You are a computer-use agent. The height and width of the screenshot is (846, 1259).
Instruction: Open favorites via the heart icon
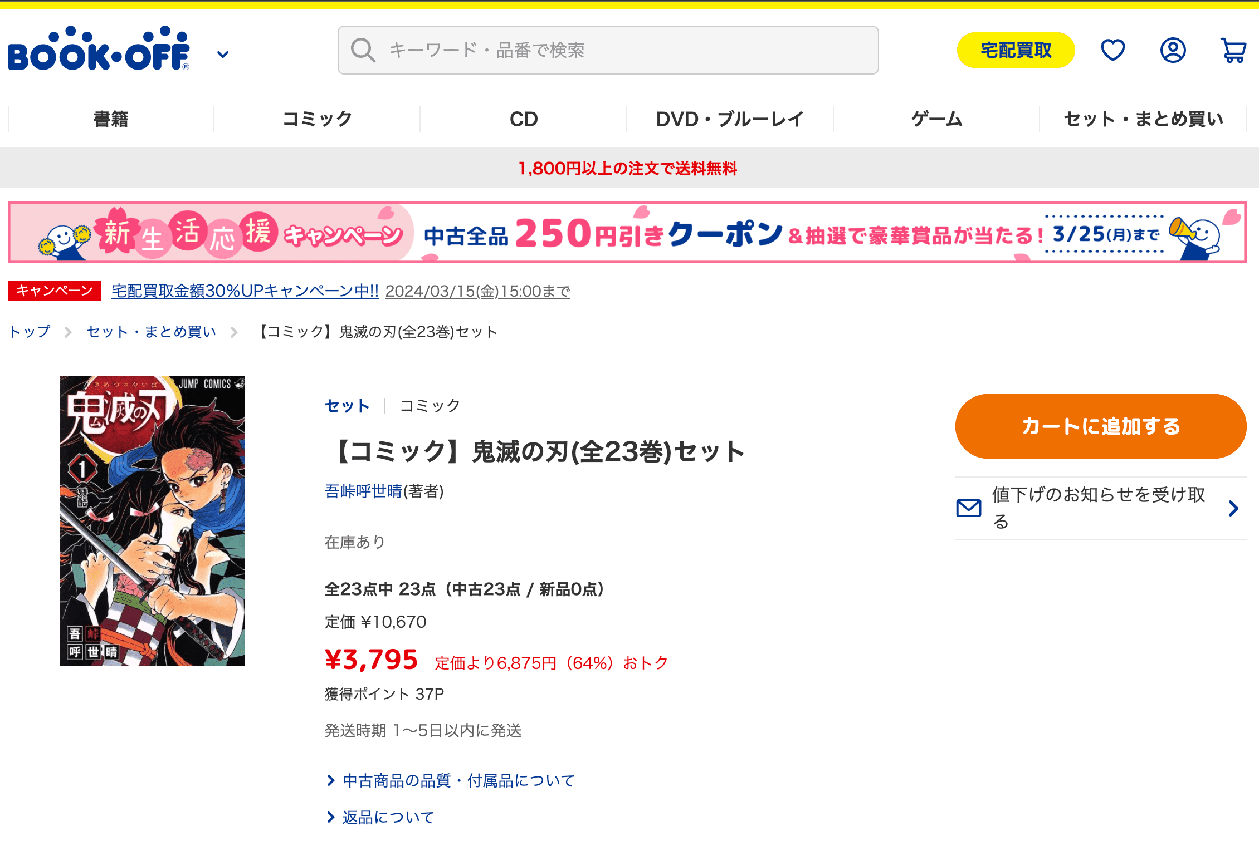point(1112,50)
